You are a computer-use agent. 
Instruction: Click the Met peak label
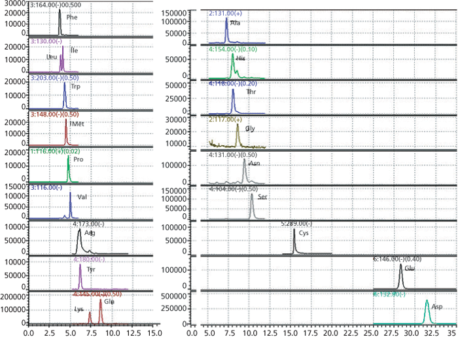(78, 124)
